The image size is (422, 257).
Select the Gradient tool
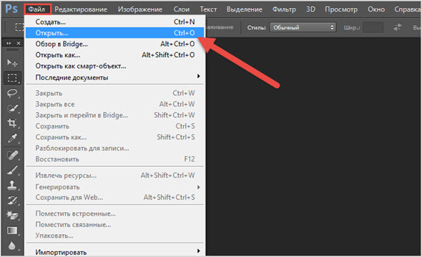[x=12, y=231]
